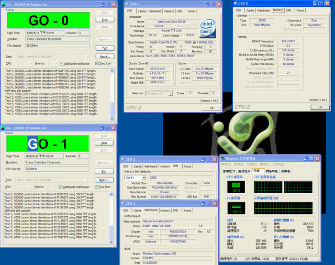335x265 pixels.
Task: Click scroll-down arrow in GO - 1 log
Action: pos(111,242)
